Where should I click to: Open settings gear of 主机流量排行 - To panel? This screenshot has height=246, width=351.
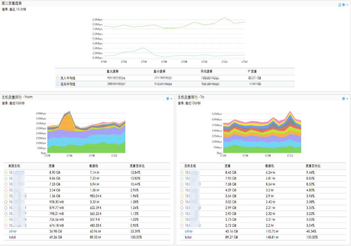pos(343,99)
